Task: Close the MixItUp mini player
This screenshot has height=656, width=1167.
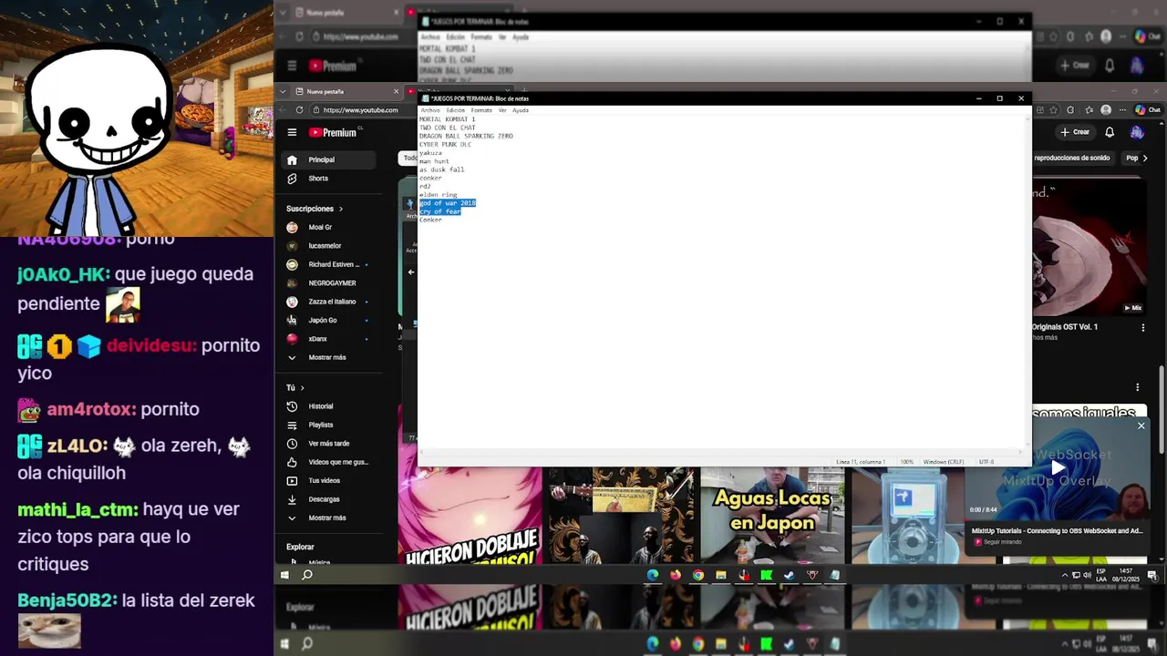Action: coord(1141,425)
